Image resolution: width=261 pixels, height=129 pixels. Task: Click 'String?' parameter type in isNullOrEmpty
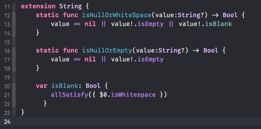171,50
